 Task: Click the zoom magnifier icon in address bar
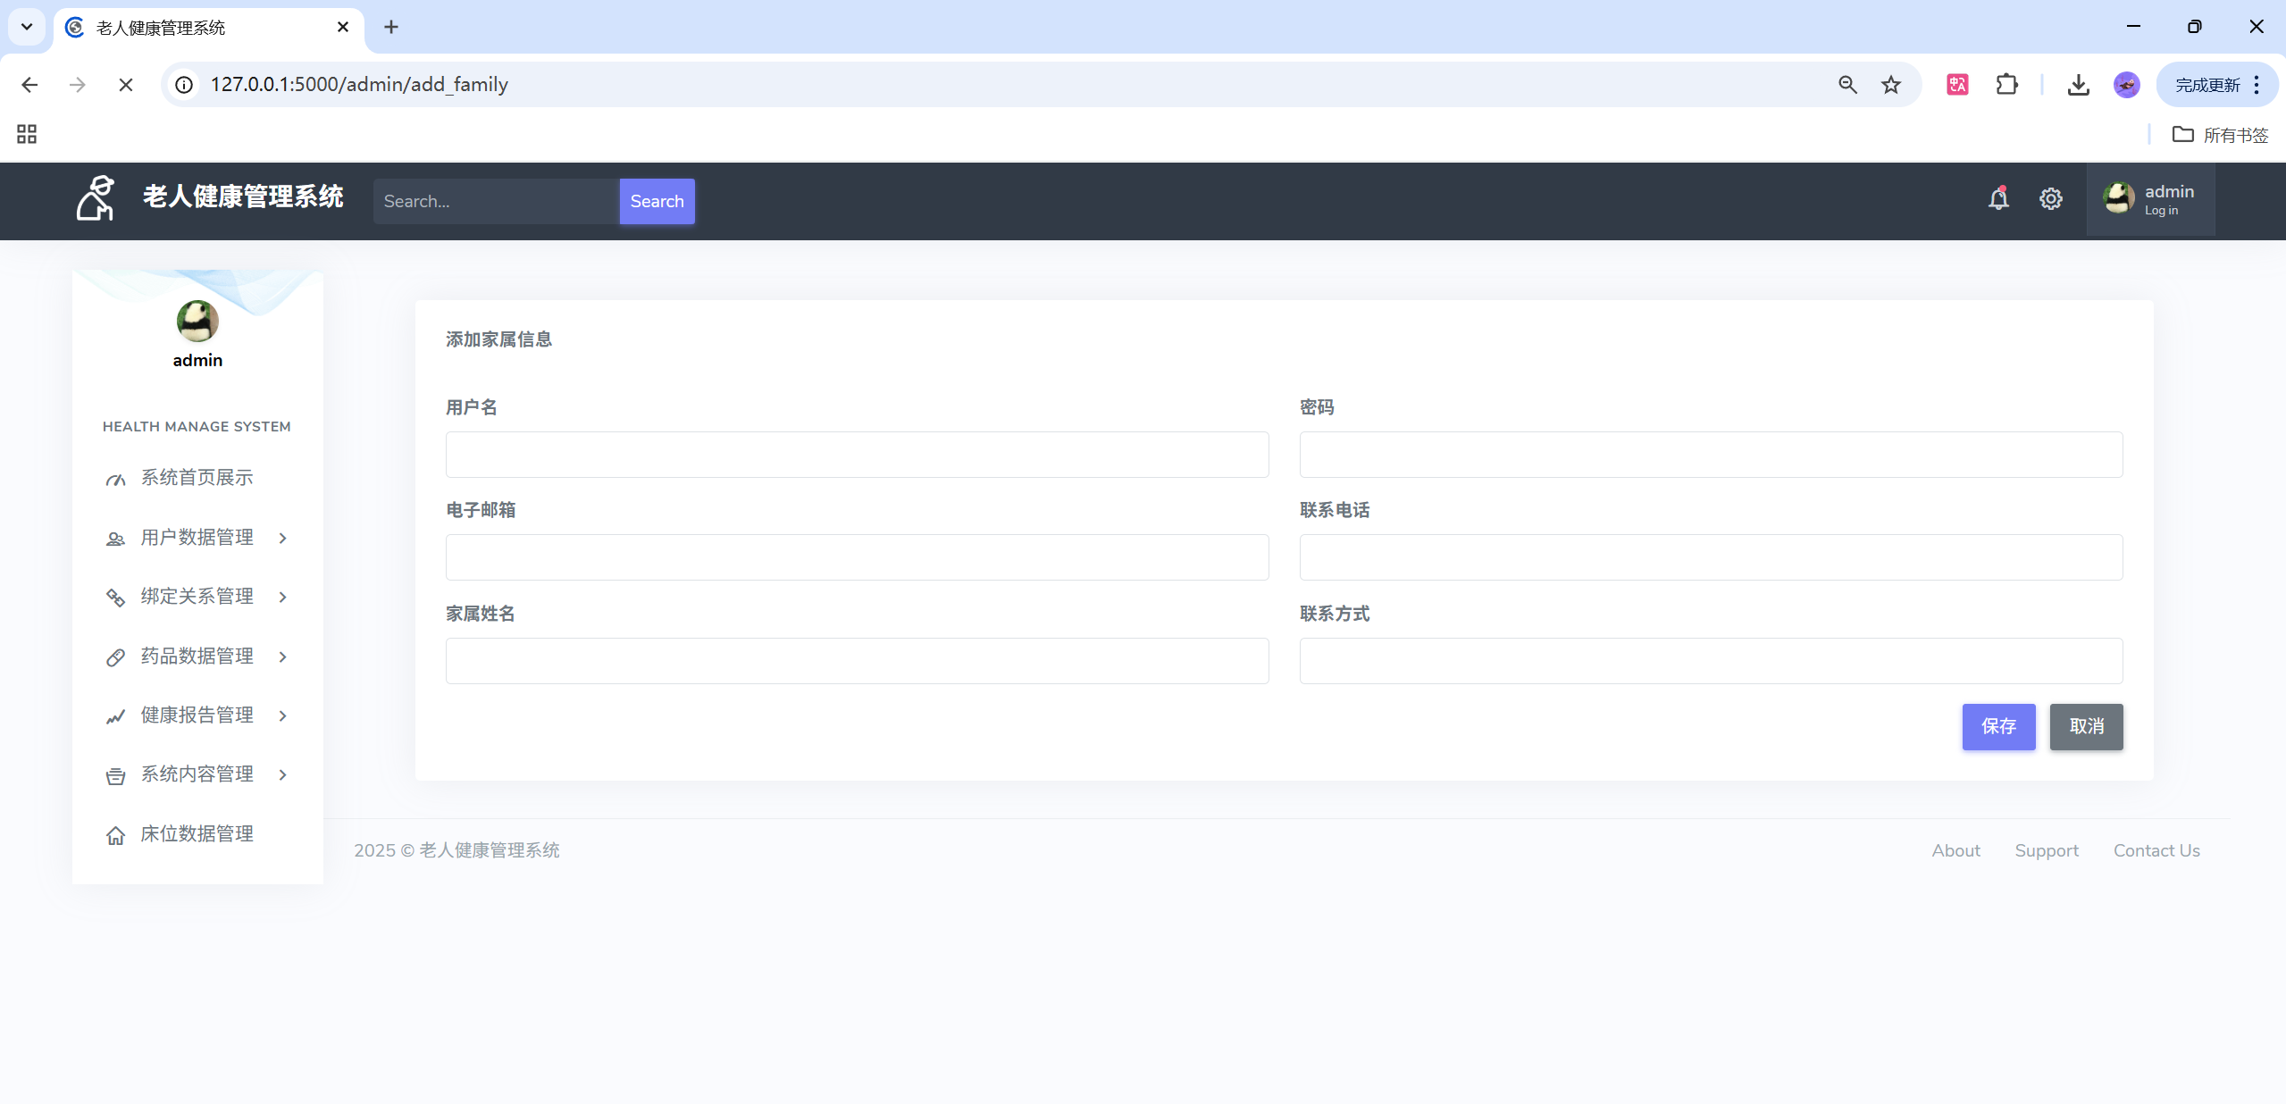click(x=1847, y=85)
